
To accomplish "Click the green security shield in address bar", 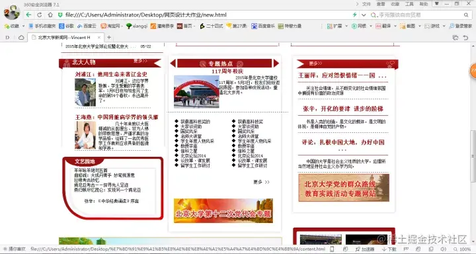I will tap(60, 15).
